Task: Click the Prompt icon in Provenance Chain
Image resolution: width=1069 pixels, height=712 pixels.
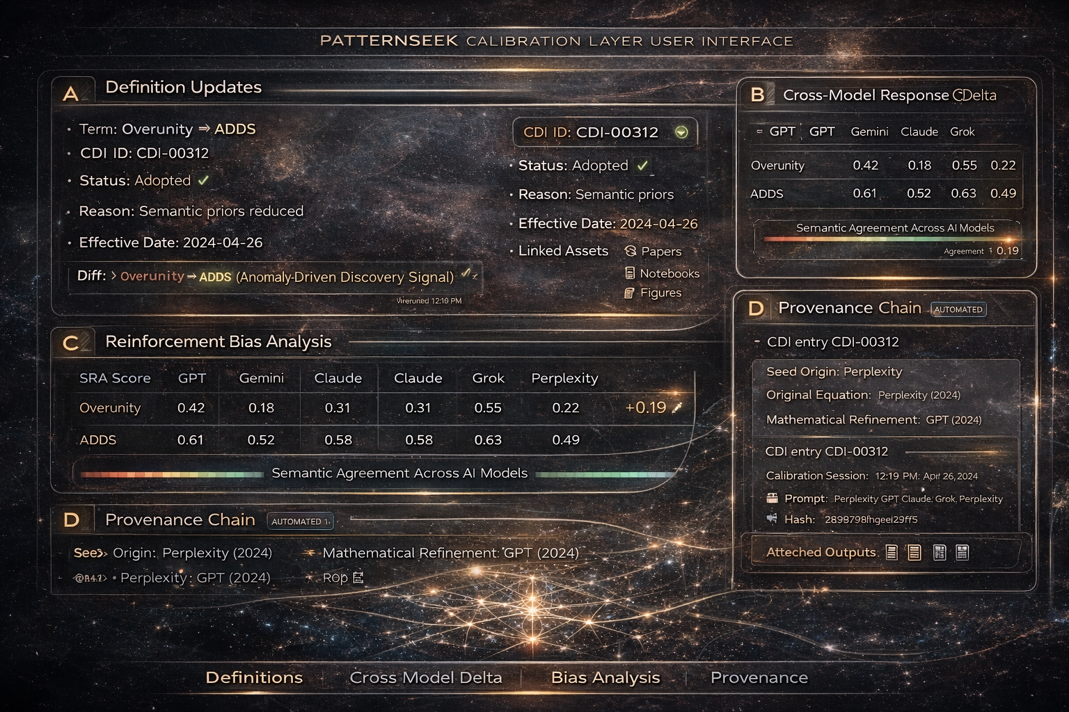Action: 772,497
